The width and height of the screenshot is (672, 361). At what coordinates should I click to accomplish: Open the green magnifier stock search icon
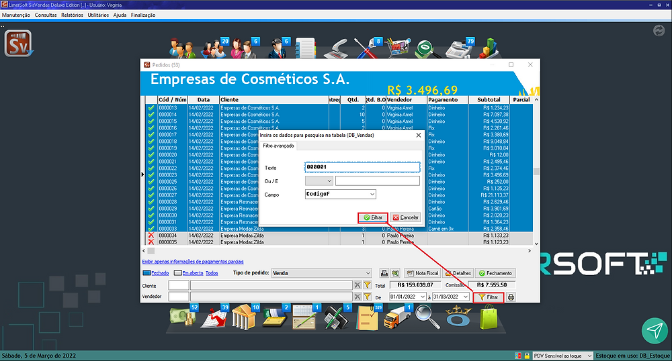(427, 49)
